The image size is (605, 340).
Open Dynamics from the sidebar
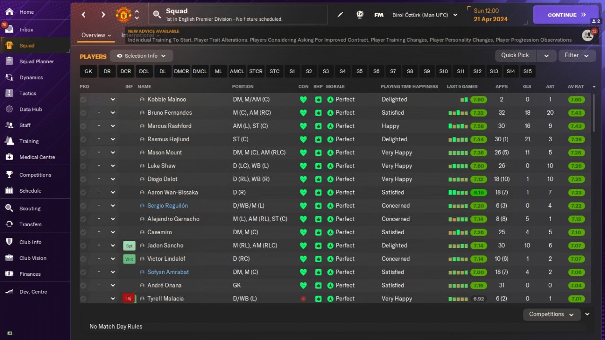31,77
